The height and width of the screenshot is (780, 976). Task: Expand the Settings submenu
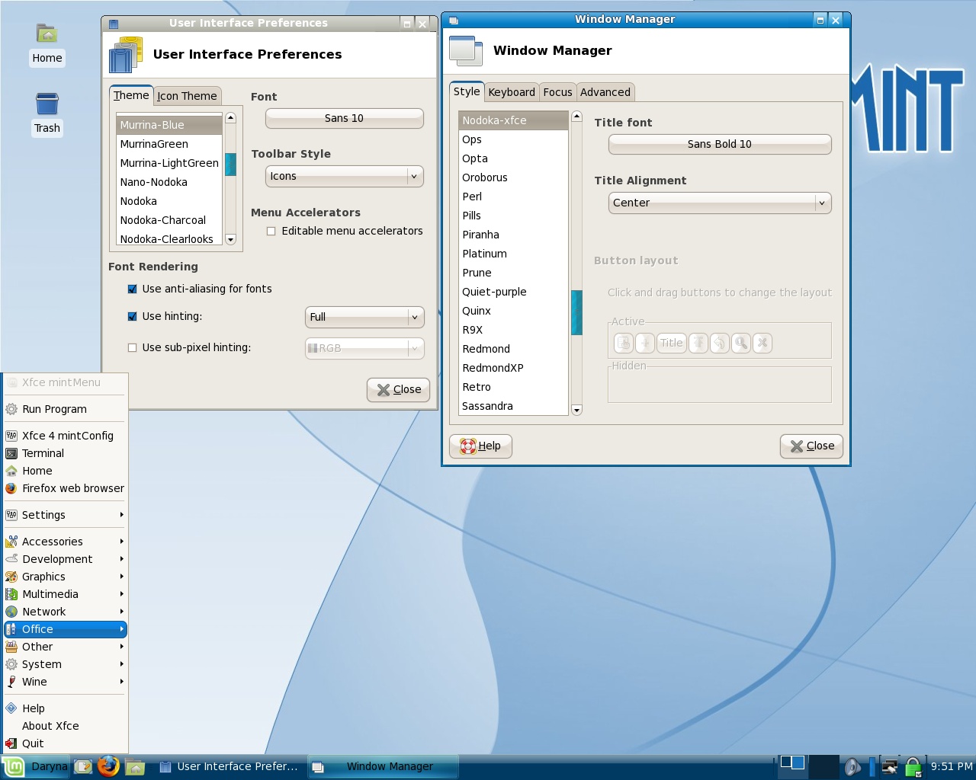pyautogui.click(x=65, y=515)
